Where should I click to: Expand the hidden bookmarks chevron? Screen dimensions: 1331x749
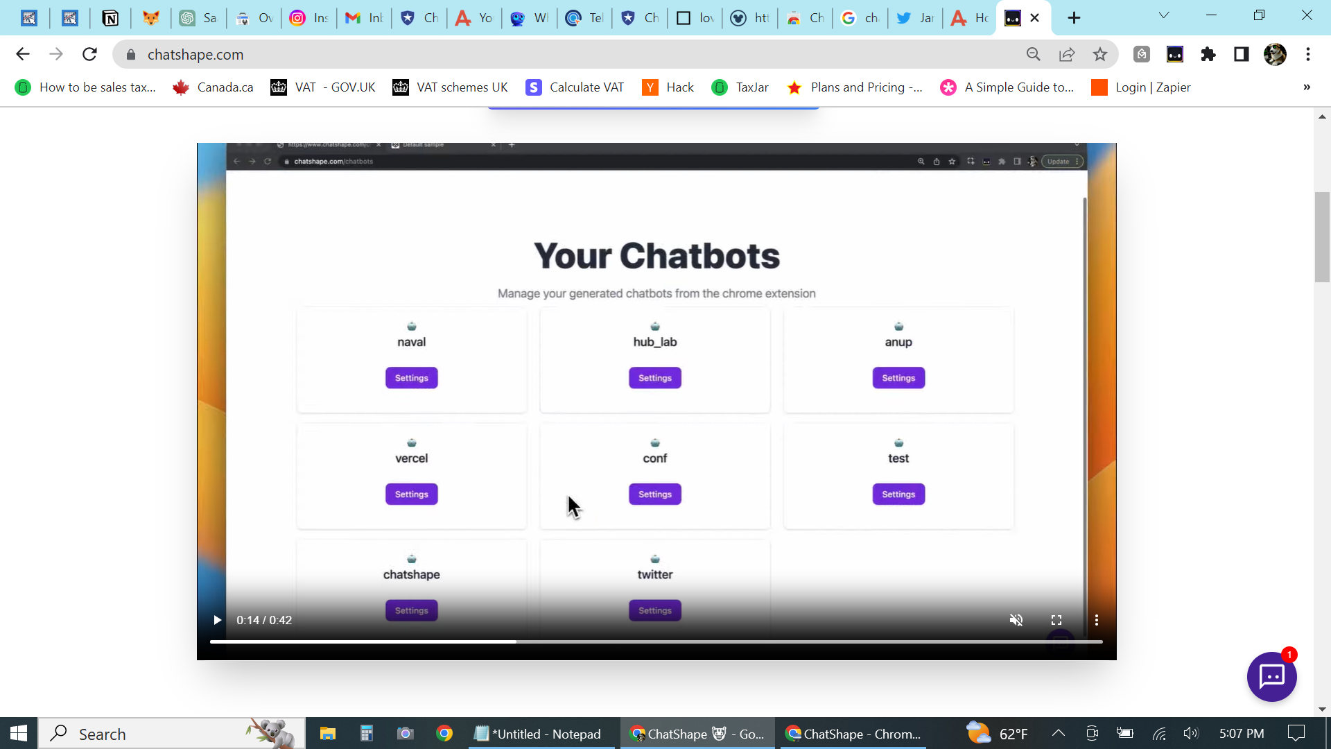(1306, 87)
